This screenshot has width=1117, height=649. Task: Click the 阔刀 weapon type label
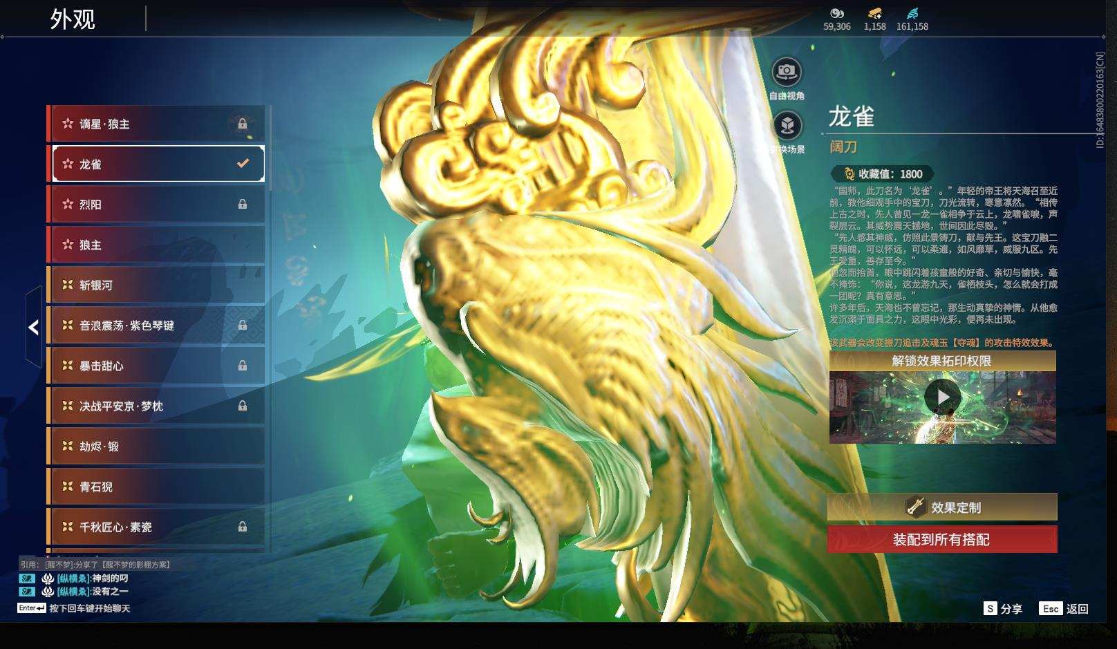point(843,147)
